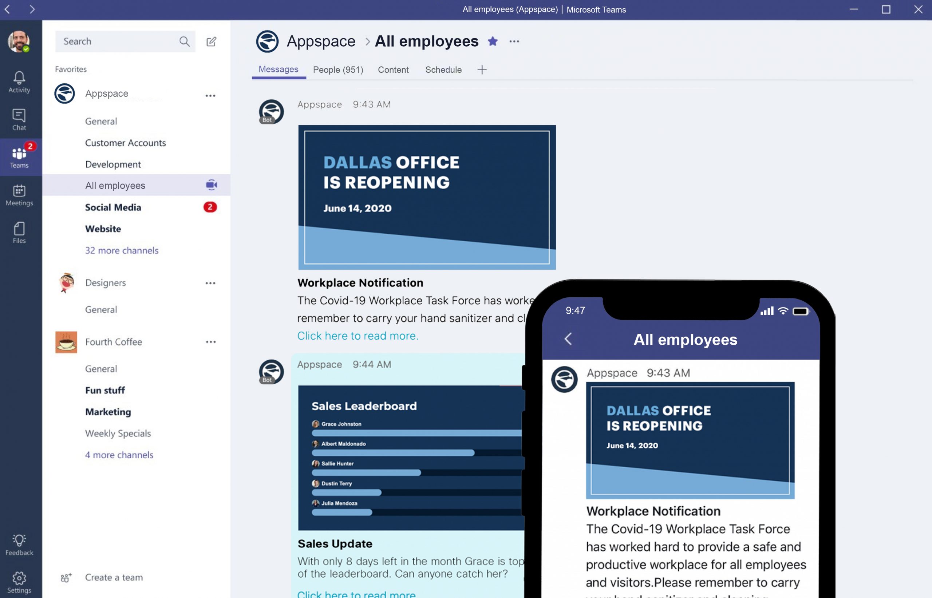
Task: Switch to the Content tab
Action: click(393, 70)
